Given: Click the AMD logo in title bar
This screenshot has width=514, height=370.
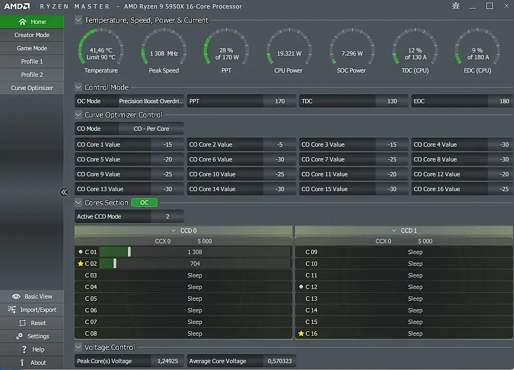Looking at the screenshot, I should click(x=17, y=6).
